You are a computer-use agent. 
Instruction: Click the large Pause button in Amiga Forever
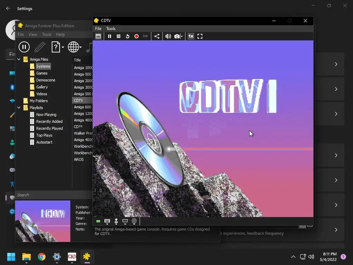tap(24, 47)
